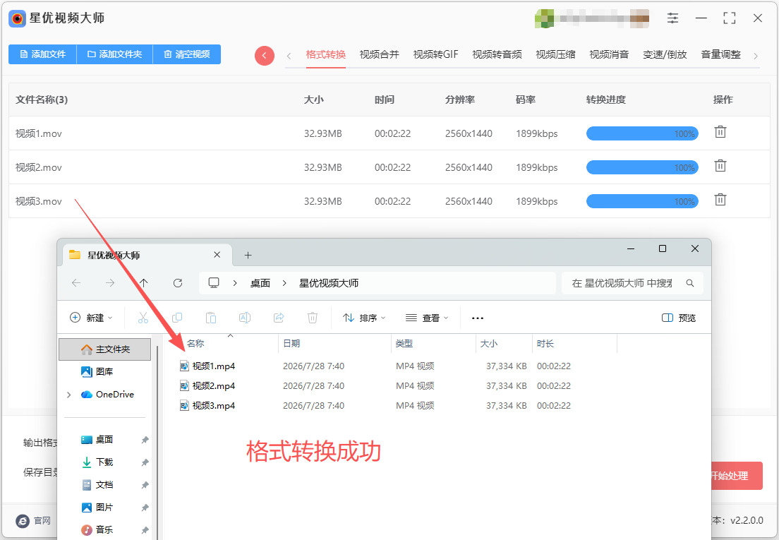Click the progress bar of 视频2.mov

(x=642, y=167)
